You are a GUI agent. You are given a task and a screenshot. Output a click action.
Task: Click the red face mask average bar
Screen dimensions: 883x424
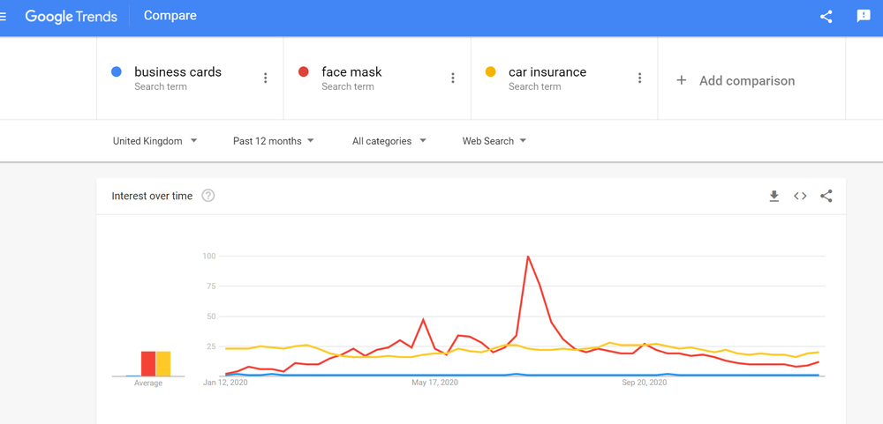click(x=148, y=363)
